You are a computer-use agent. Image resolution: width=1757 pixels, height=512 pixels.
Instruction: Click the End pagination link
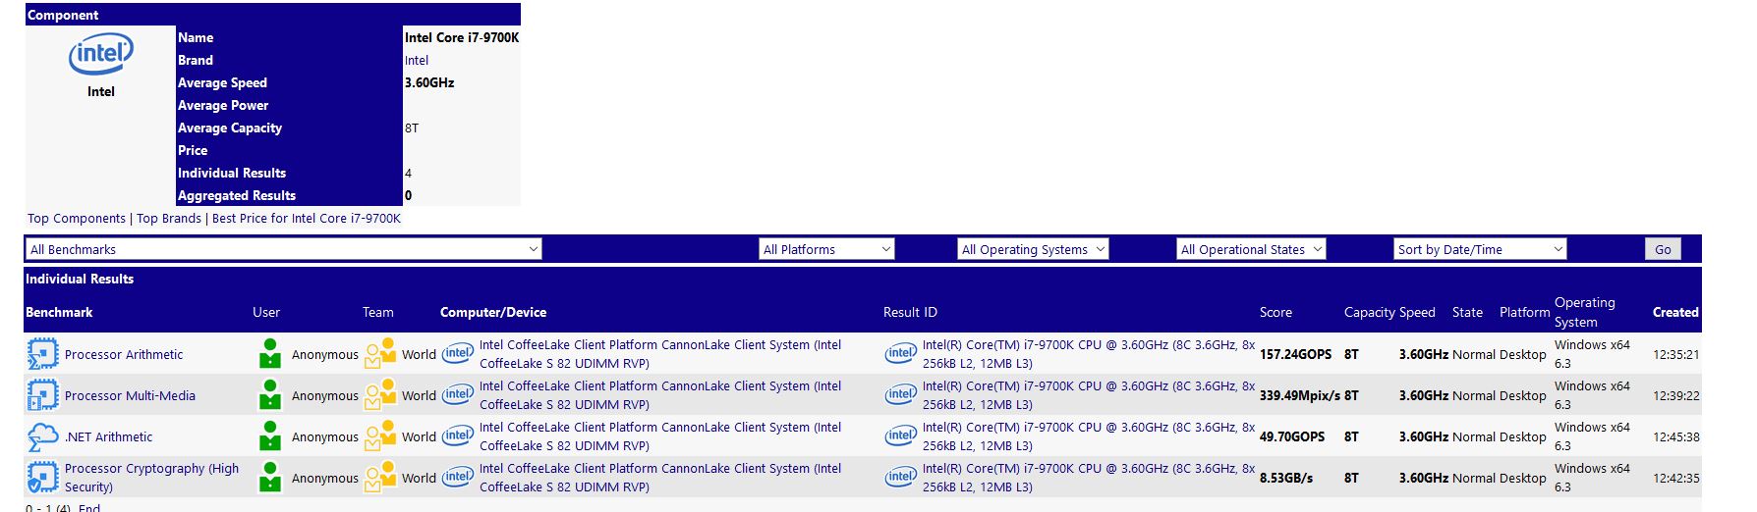point(89,507)
